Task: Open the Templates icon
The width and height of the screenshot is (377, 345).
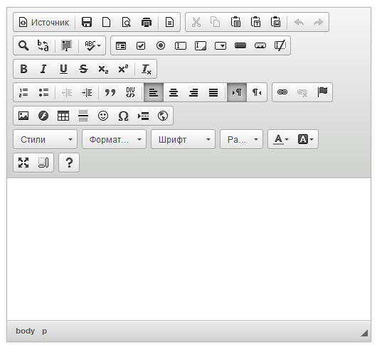Action: 169,22
